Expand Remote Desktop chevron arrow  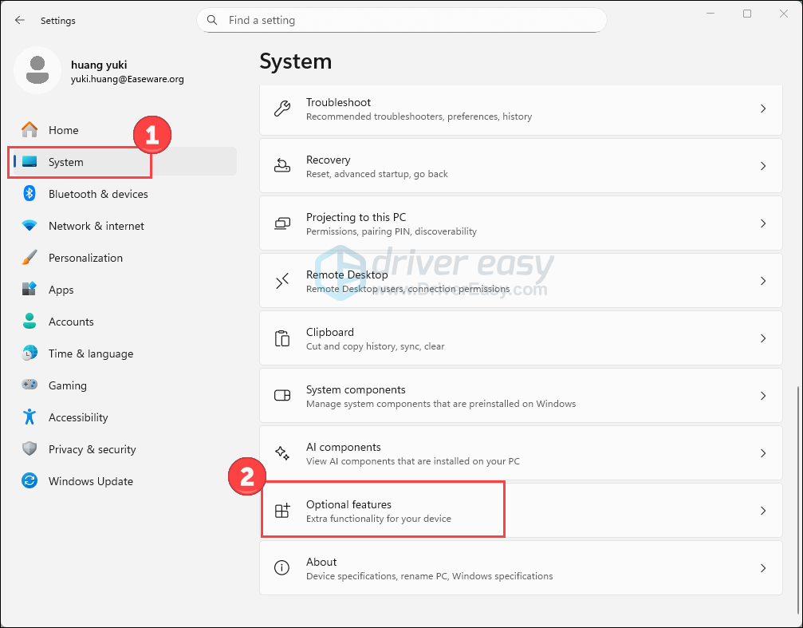click(x=762, y=281)
